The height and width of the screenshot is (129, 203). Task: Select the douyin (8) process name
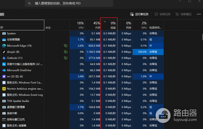point(13,52)
